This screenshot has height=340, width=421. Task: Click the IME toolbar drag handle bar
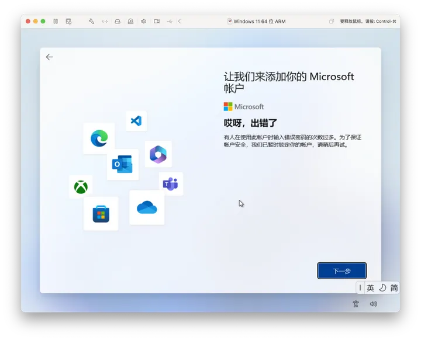360,288
